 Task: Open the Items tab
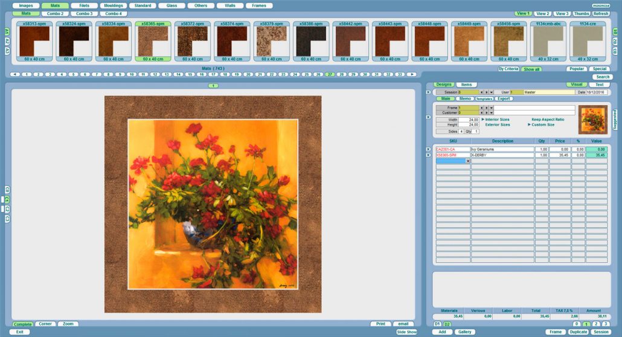click(x=466, y=85)
